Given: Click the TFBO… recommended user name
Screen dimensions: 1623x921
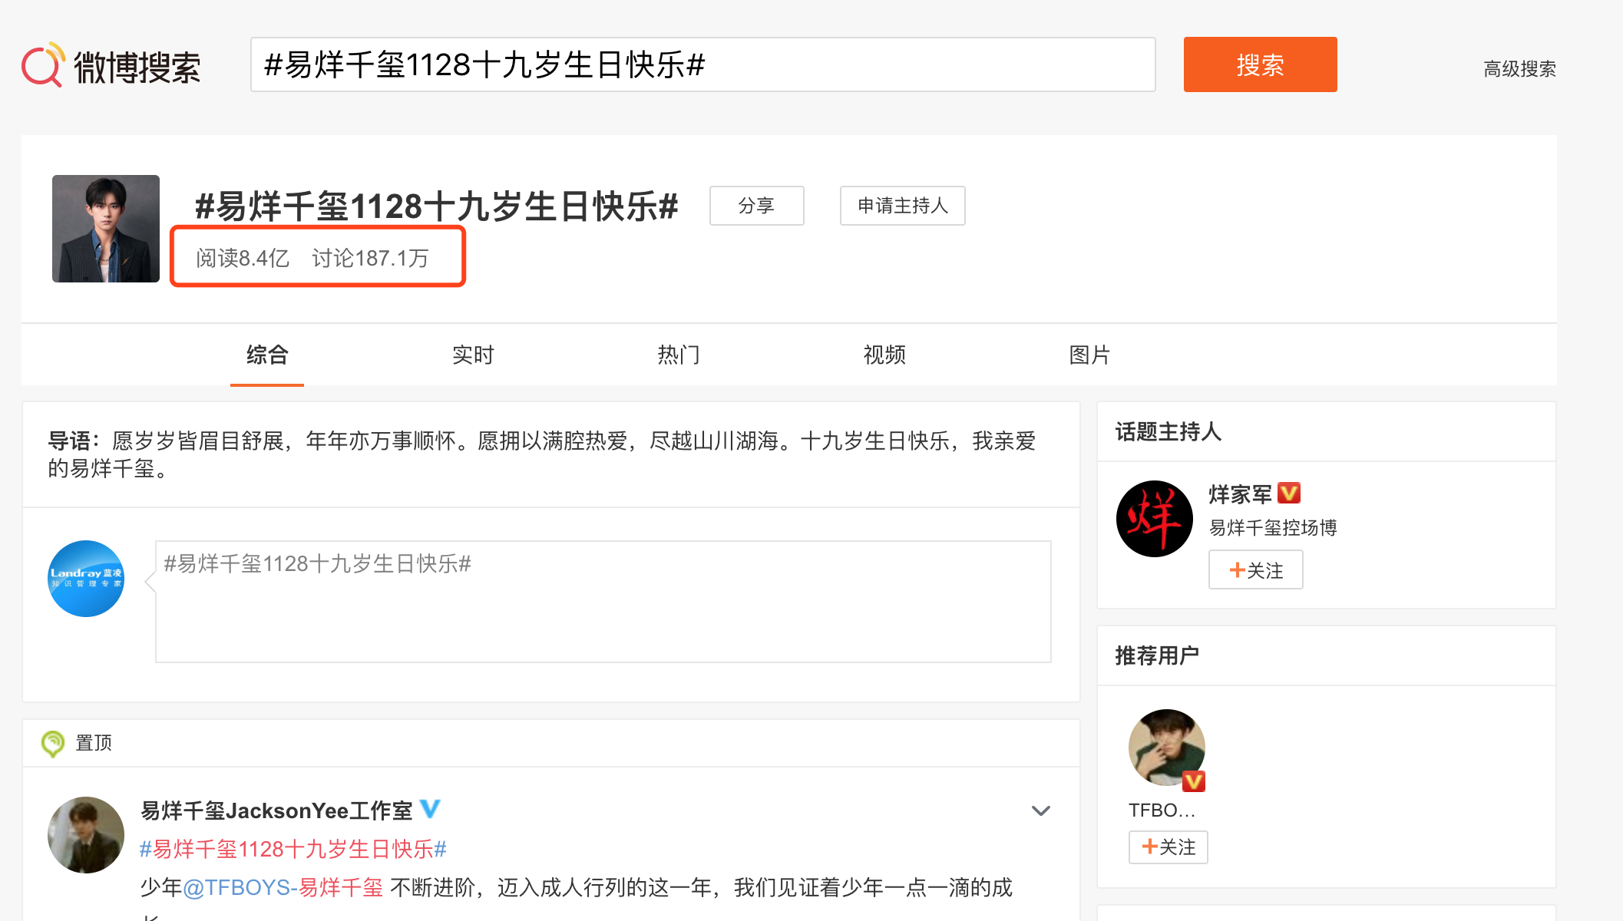Looking at the screenshot, I should click(1162, 810).
